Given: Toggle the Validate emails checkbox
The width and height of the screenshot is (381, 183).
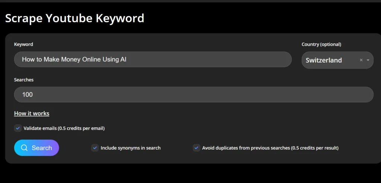Looking at the screenshot, I should coord(18,128).
